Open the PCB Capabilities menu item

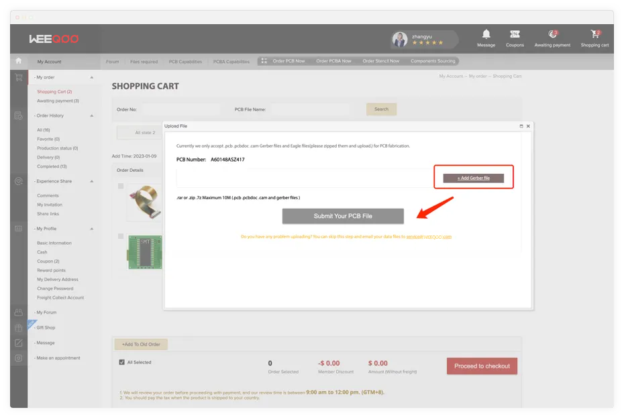click(x=185, y=62)
